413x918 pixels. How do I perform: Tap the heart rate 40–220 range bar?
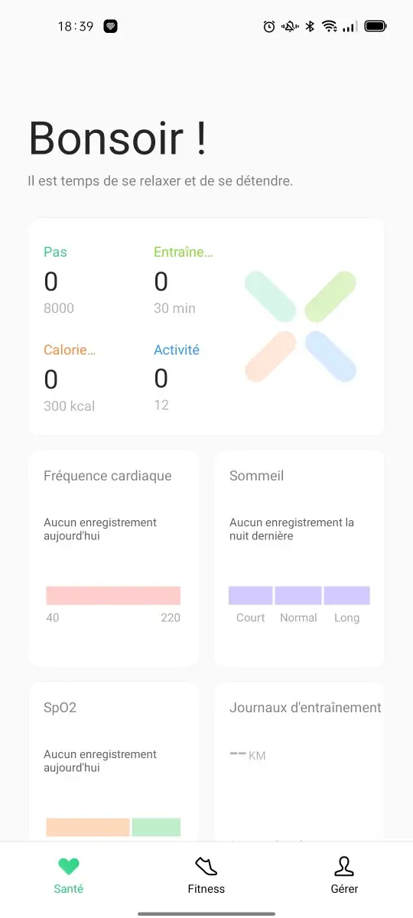click(113, 596)
